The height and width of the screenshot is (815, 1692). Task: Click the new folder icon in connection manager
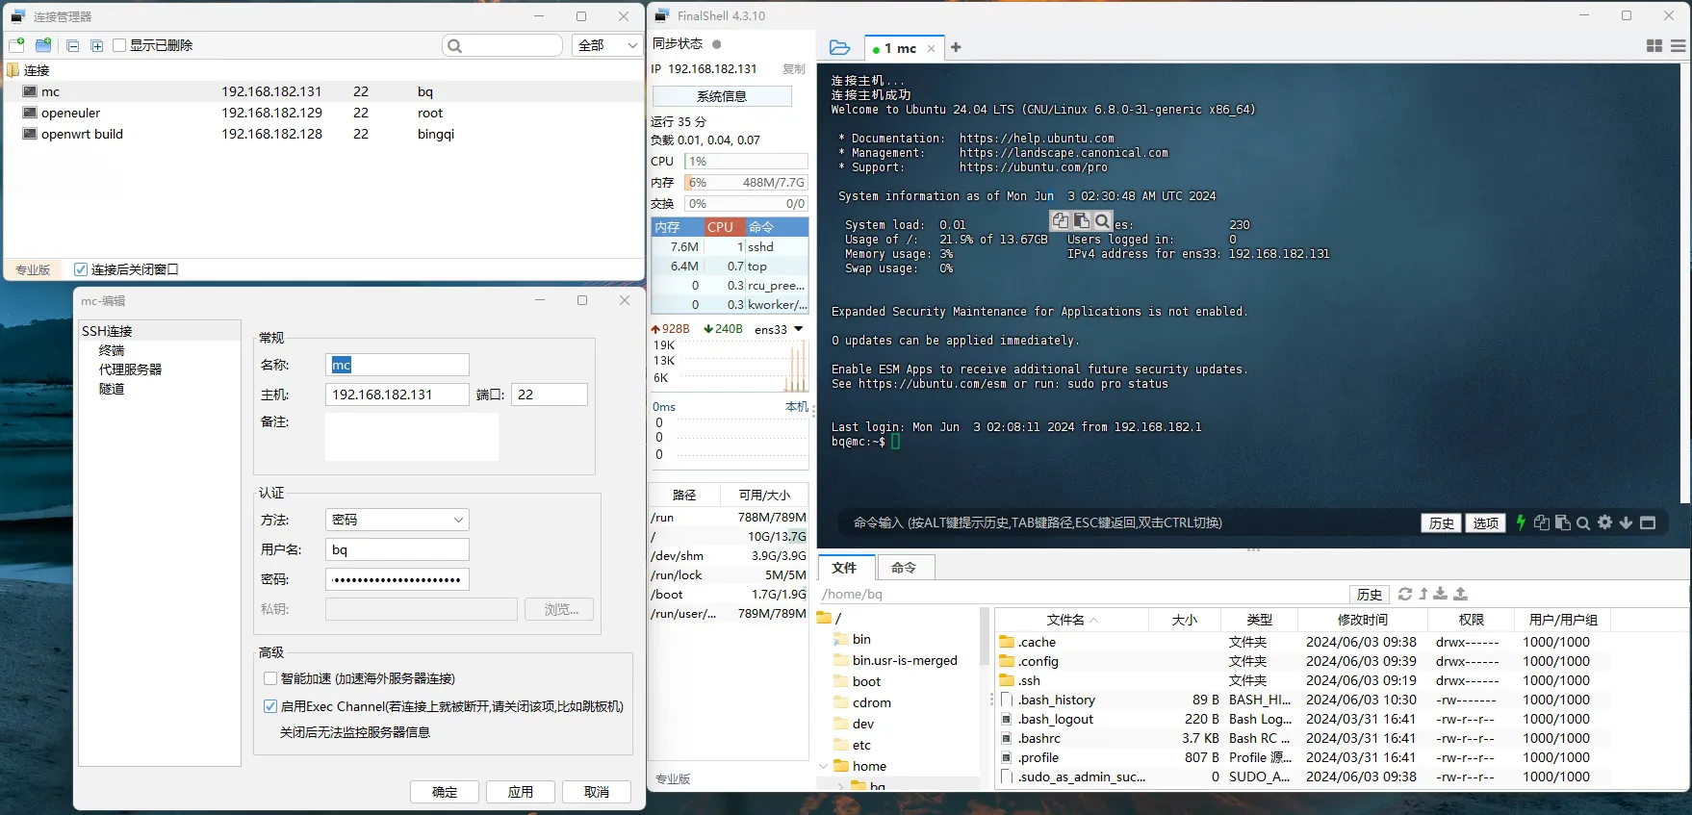(43, 45)
